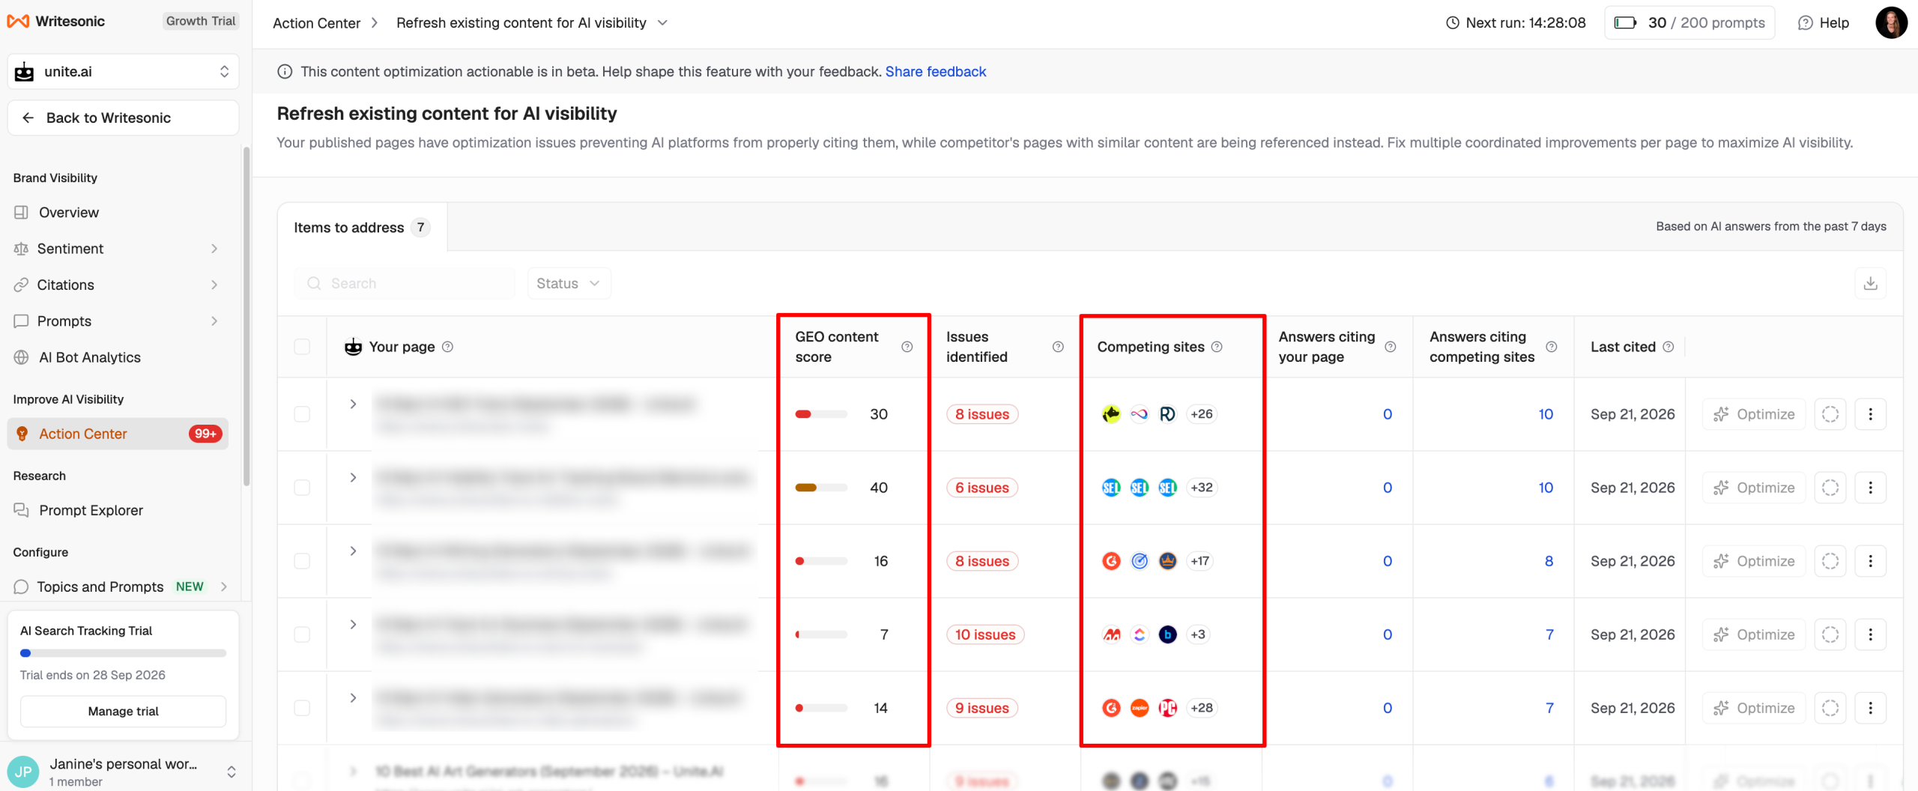Click dashed circle status icon in 14 score row

point(1830,708)
